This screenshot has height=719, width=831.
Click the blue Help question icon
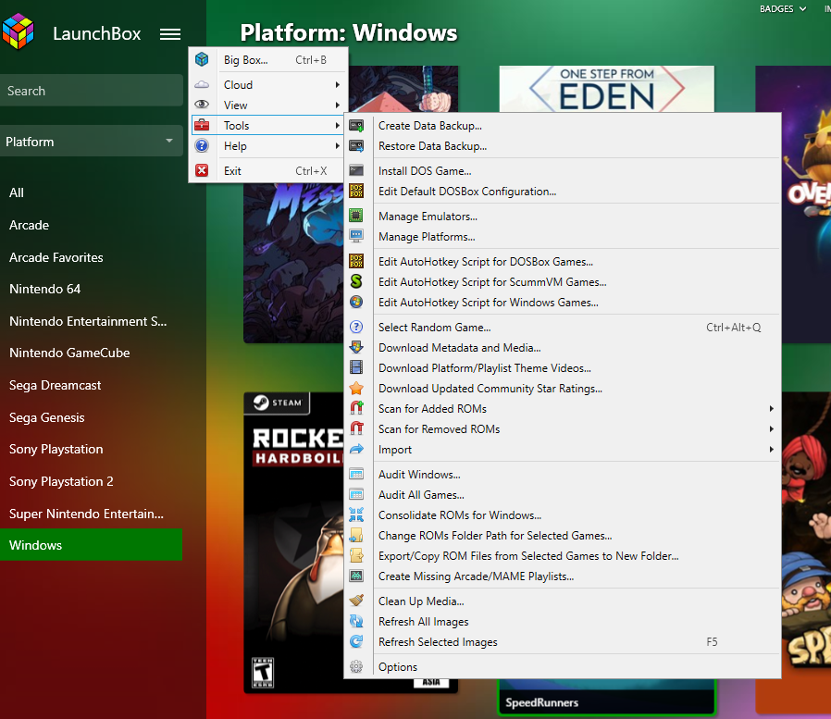tap(202, 145)
